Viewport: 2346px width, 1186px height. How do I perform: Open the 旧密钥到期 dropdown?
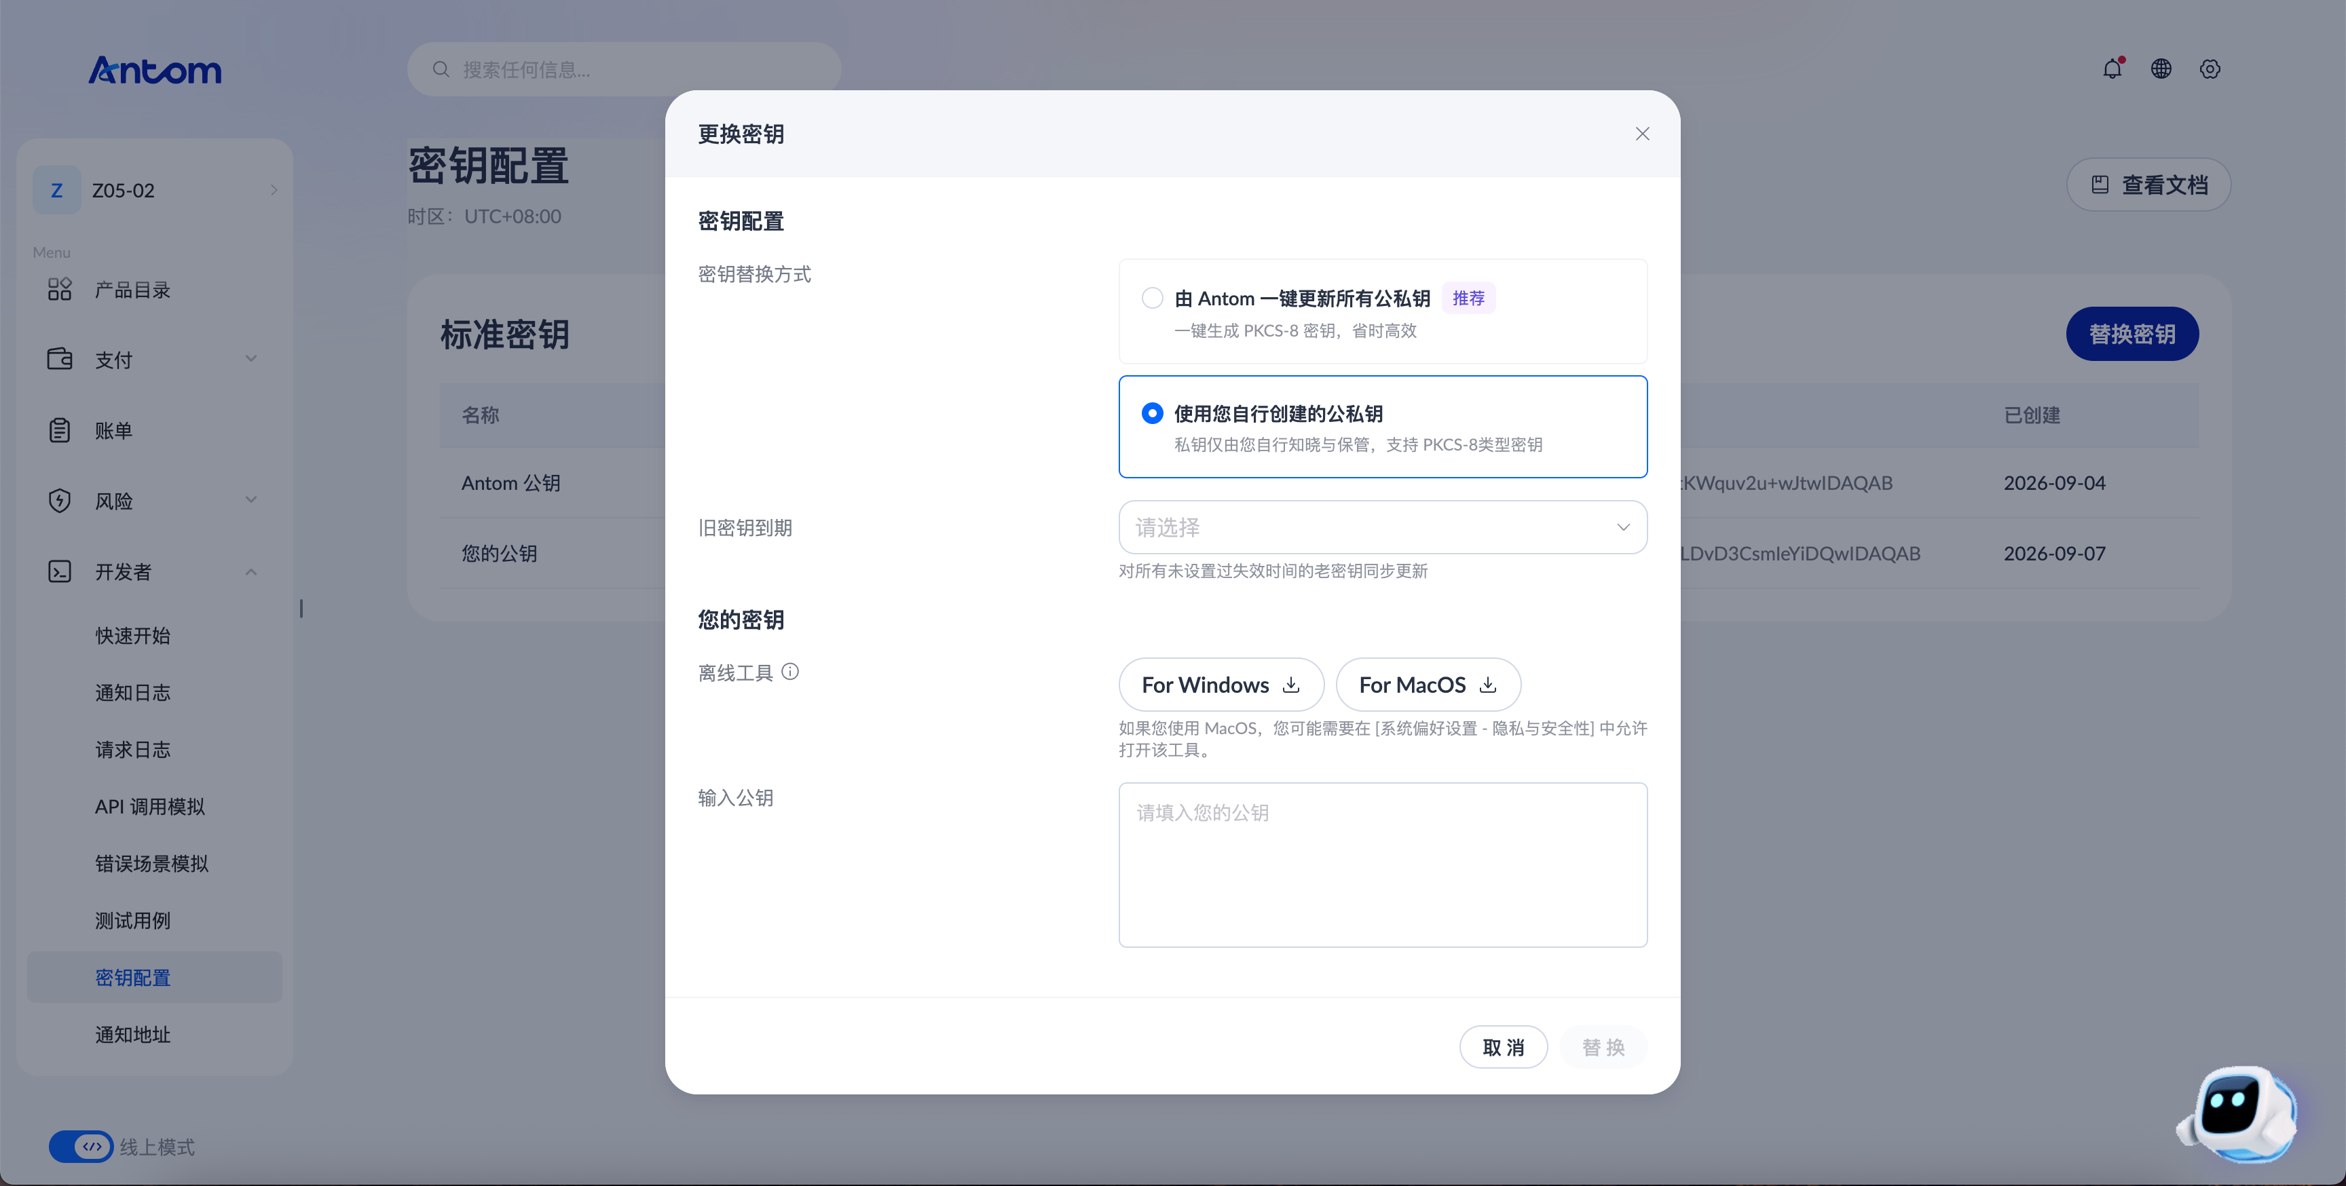point(1383,527)
